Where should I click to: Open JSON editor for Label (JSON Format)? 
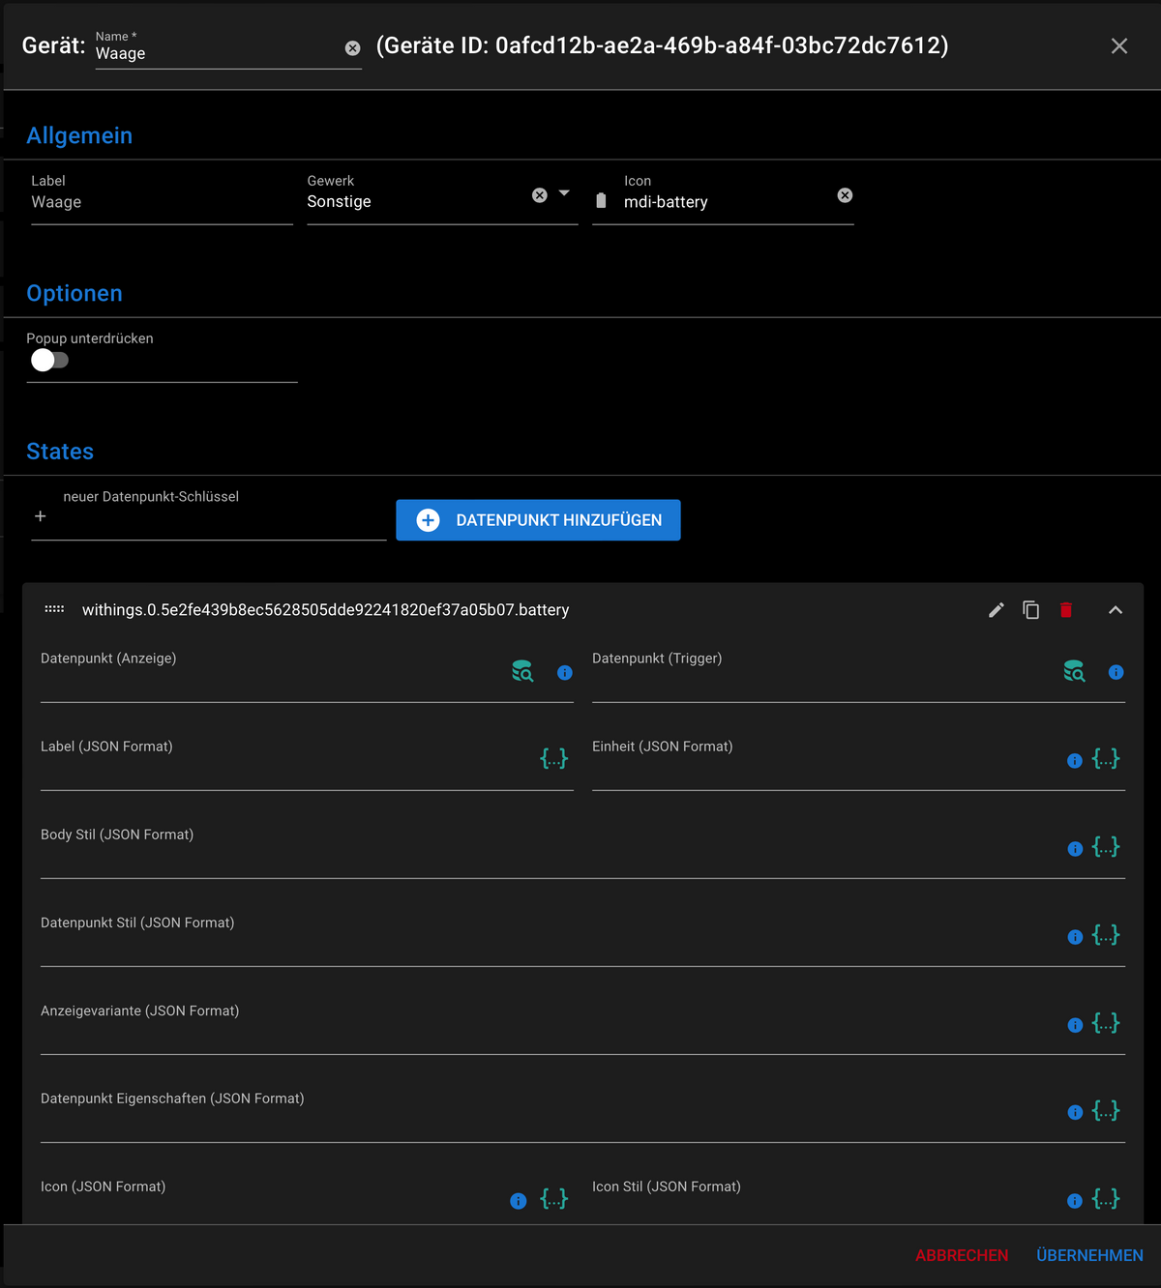(553, 759)
